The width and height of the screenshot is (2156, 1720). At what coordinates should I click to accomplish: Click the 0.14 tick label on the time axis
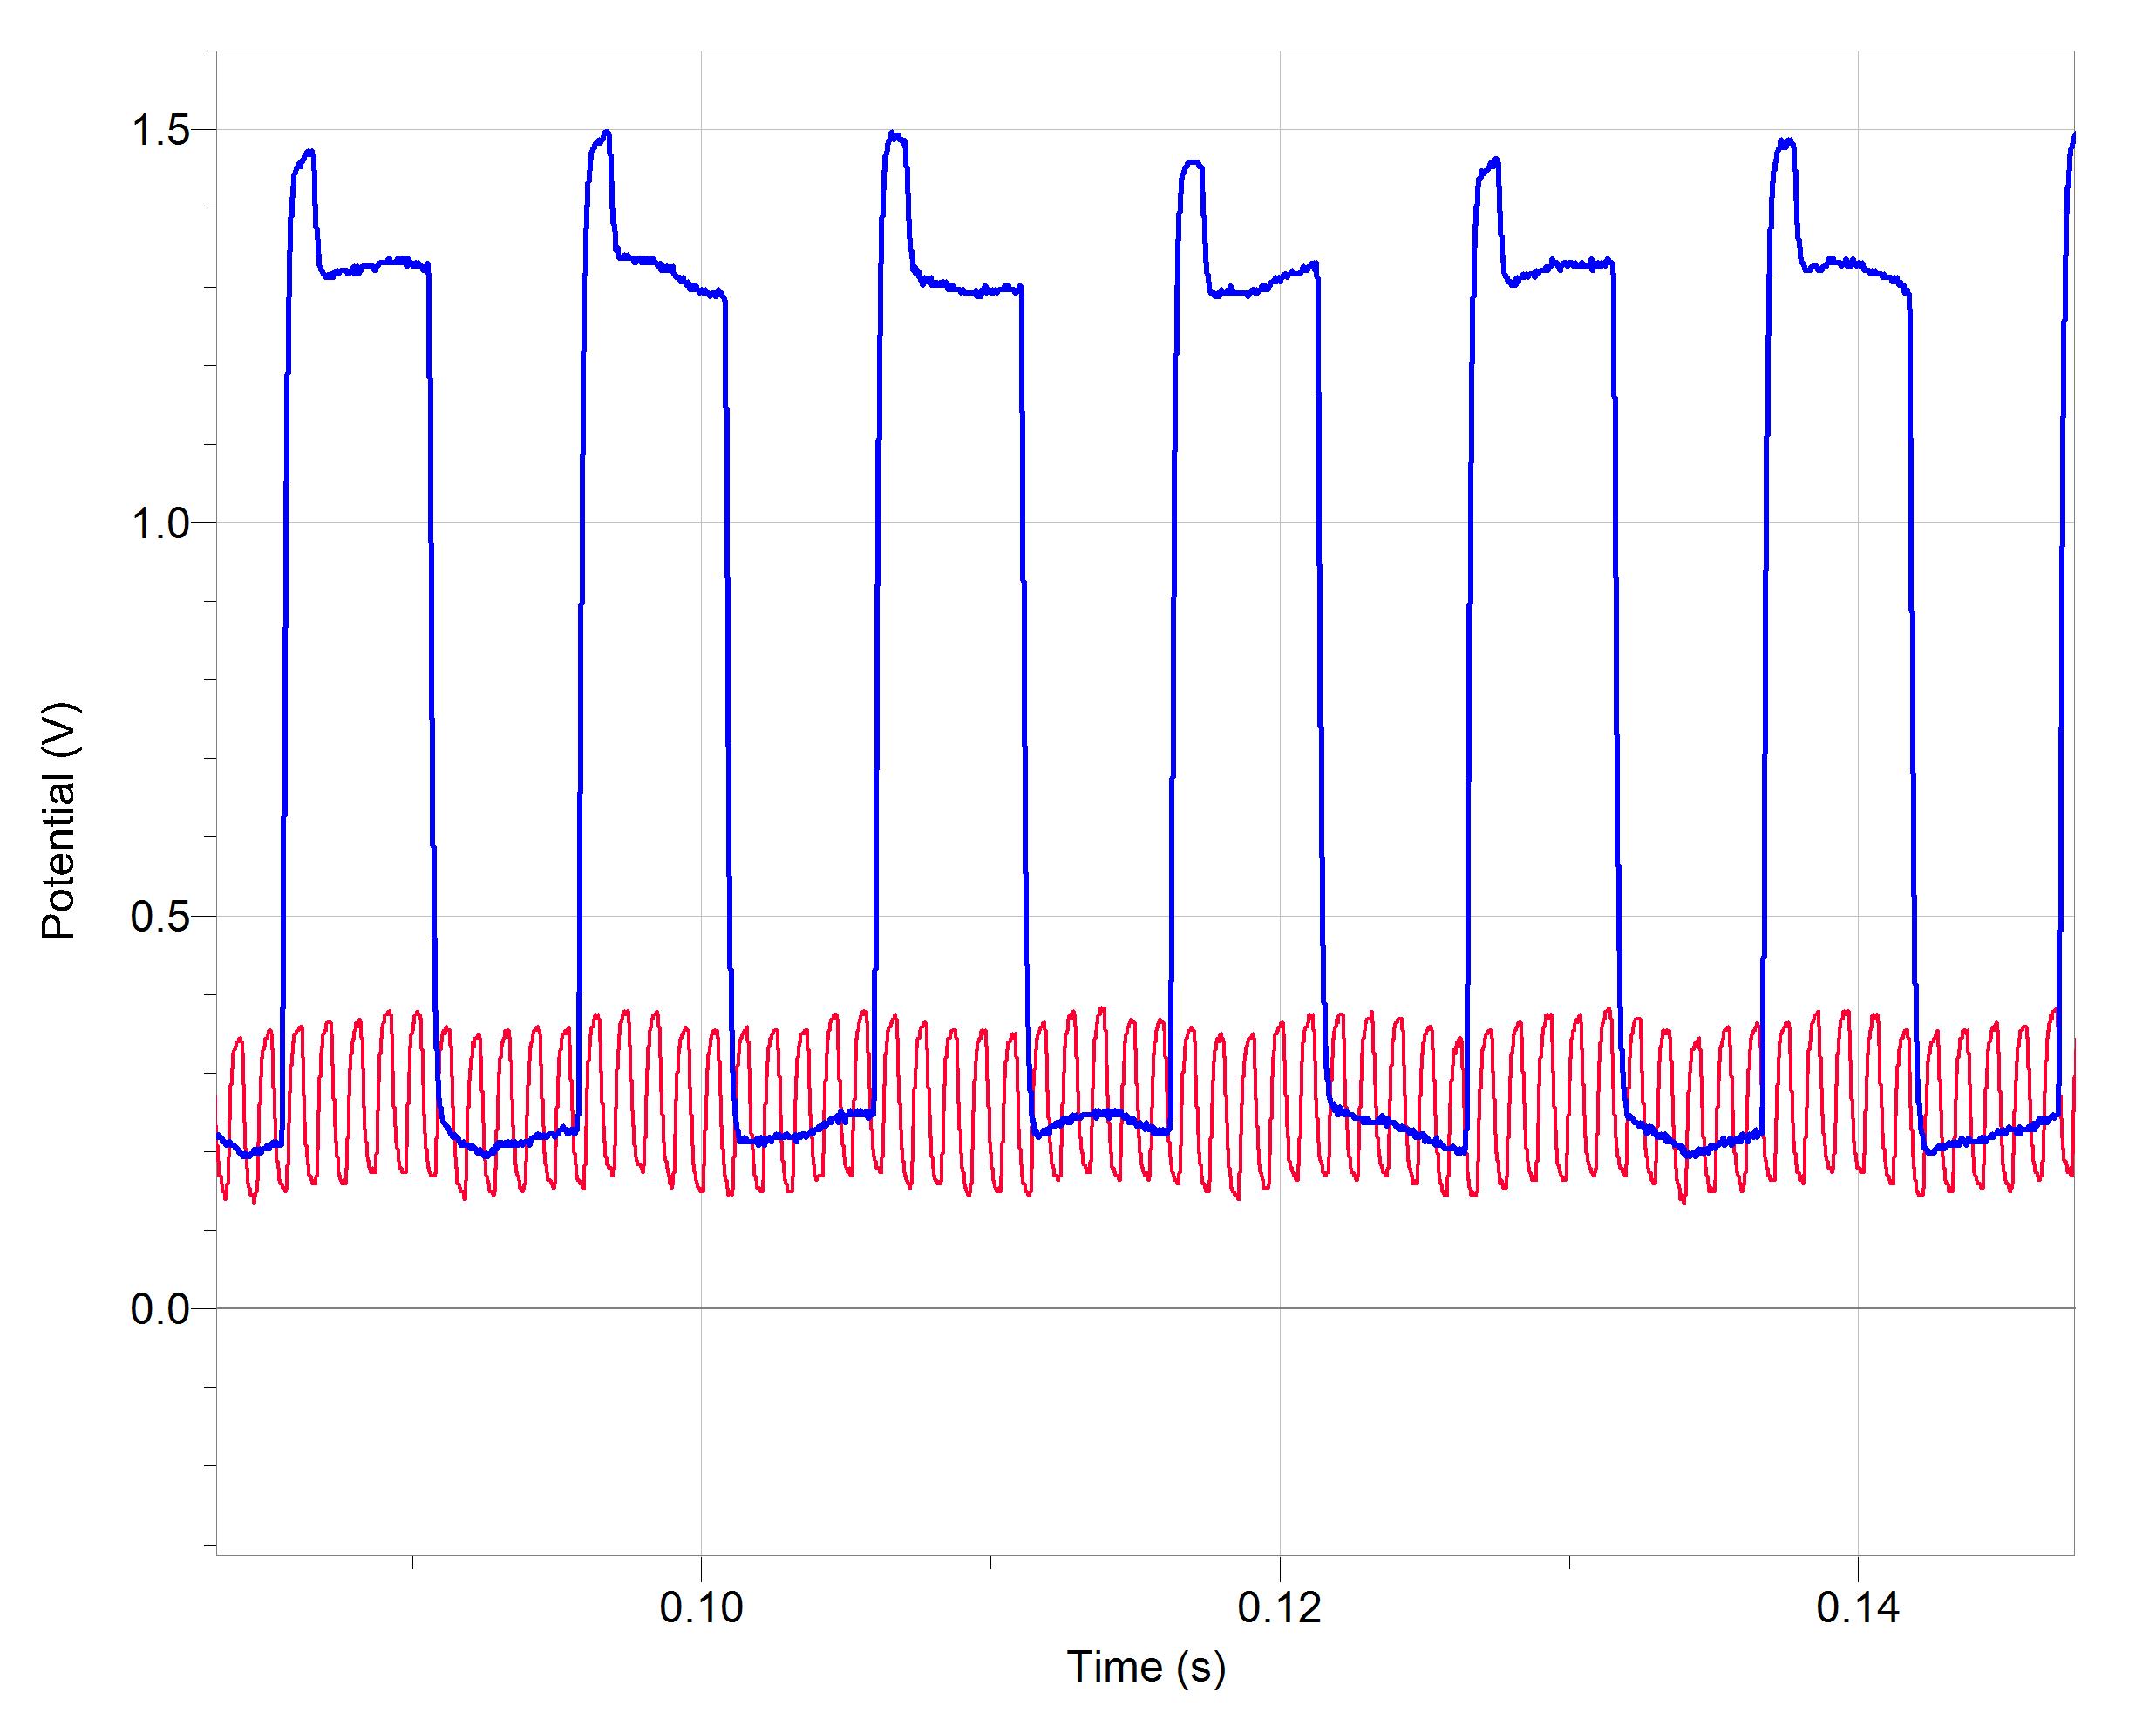click(1857, 1608)
